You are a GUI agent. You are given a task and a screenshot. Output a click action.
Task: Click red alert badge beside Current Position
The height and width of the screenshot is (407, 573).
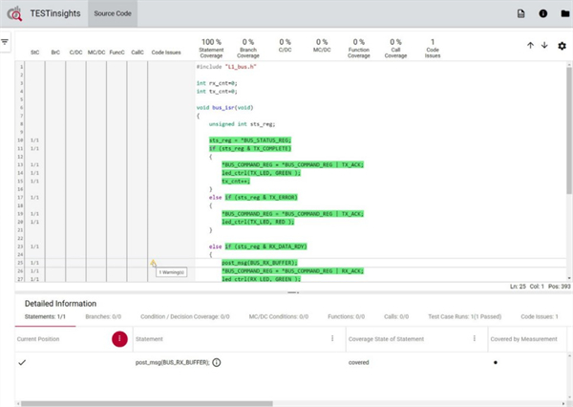click(x=119, y=338)
